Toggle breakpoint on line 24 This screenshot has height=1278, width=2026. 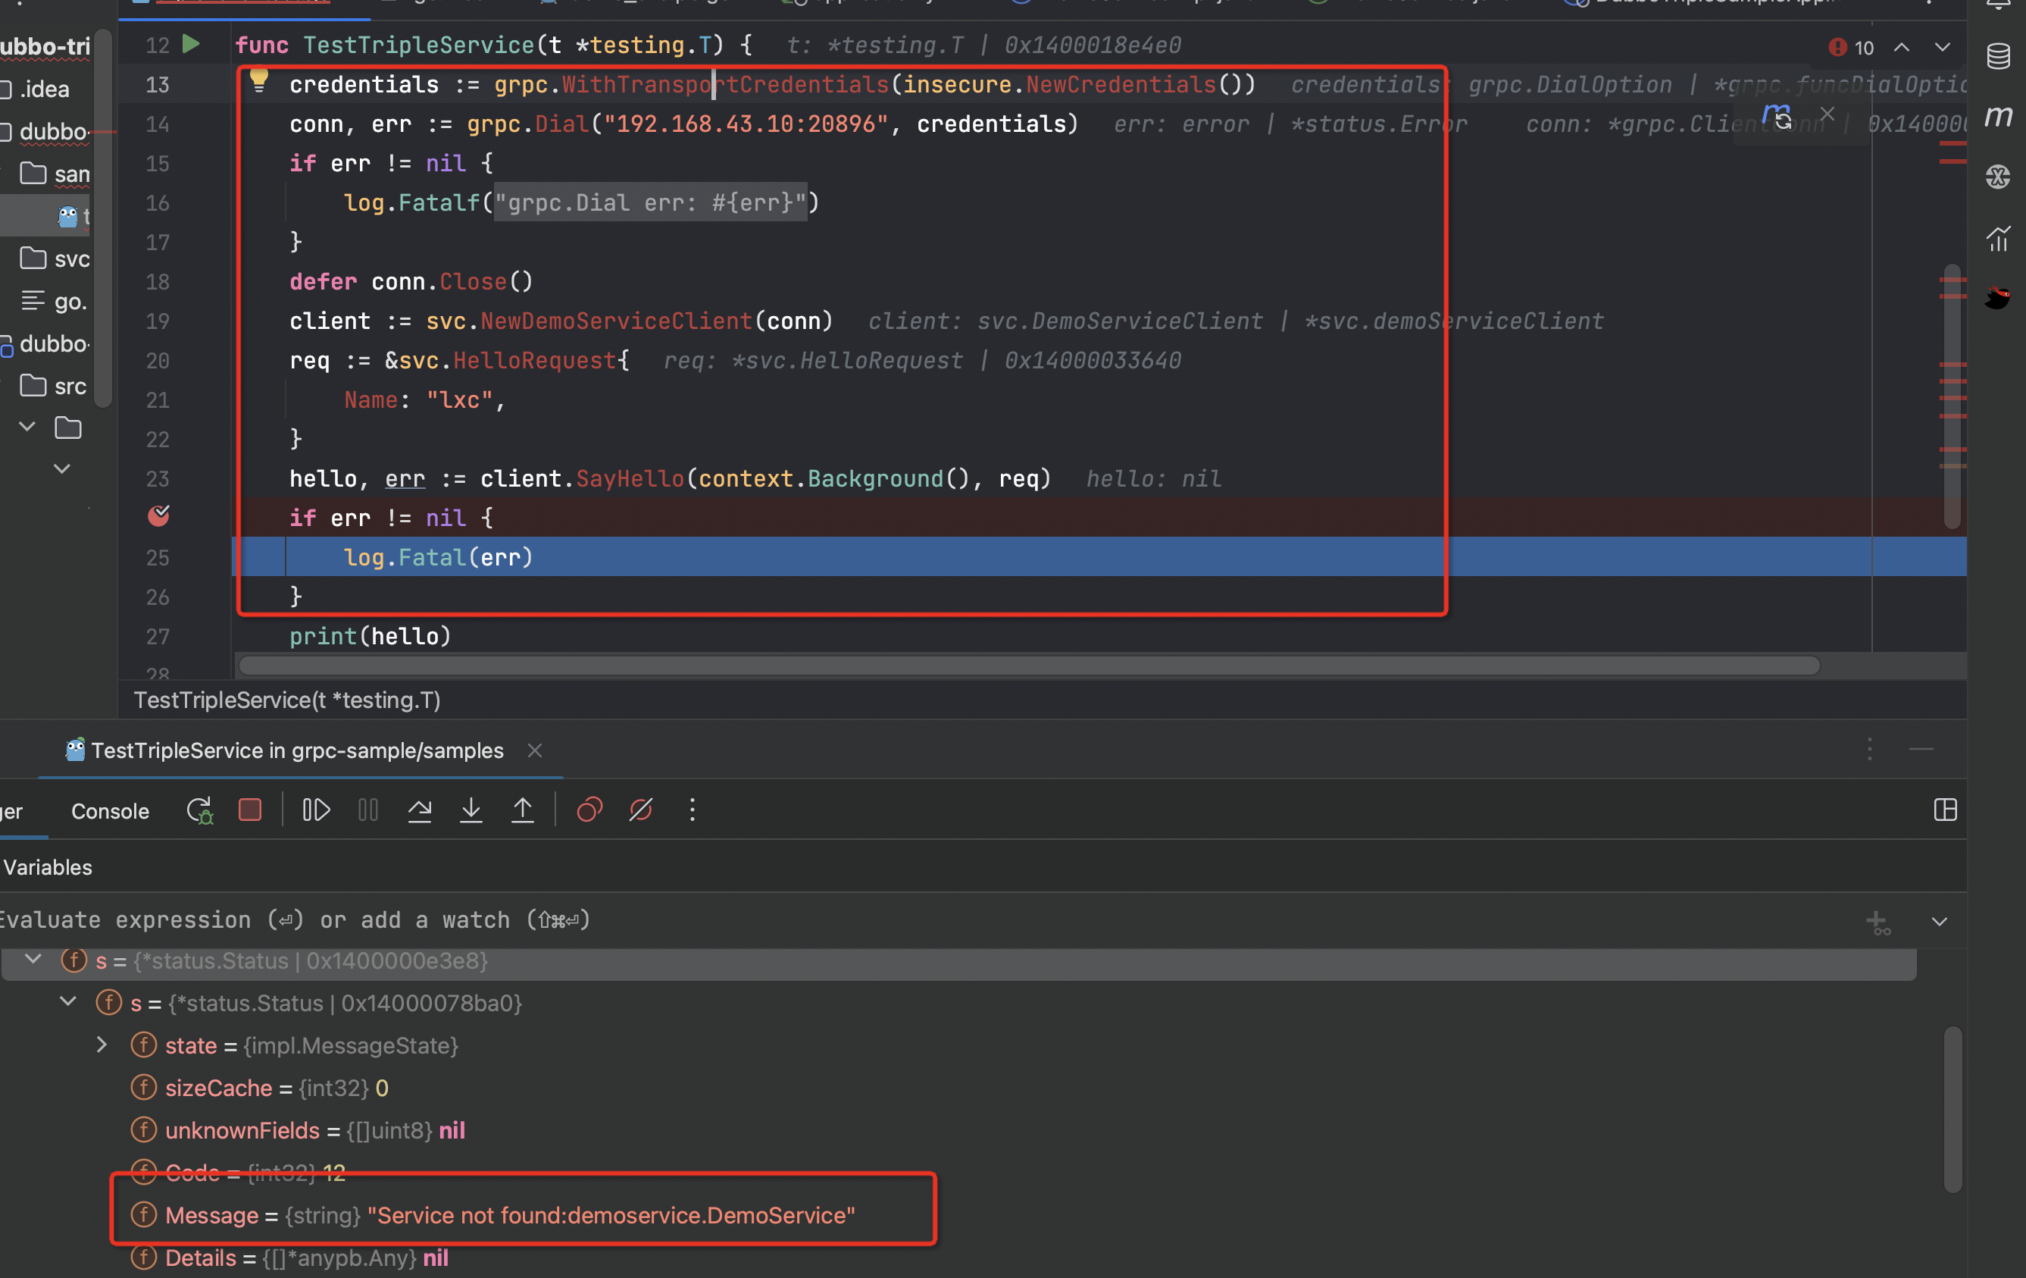(x=158, y=516)
